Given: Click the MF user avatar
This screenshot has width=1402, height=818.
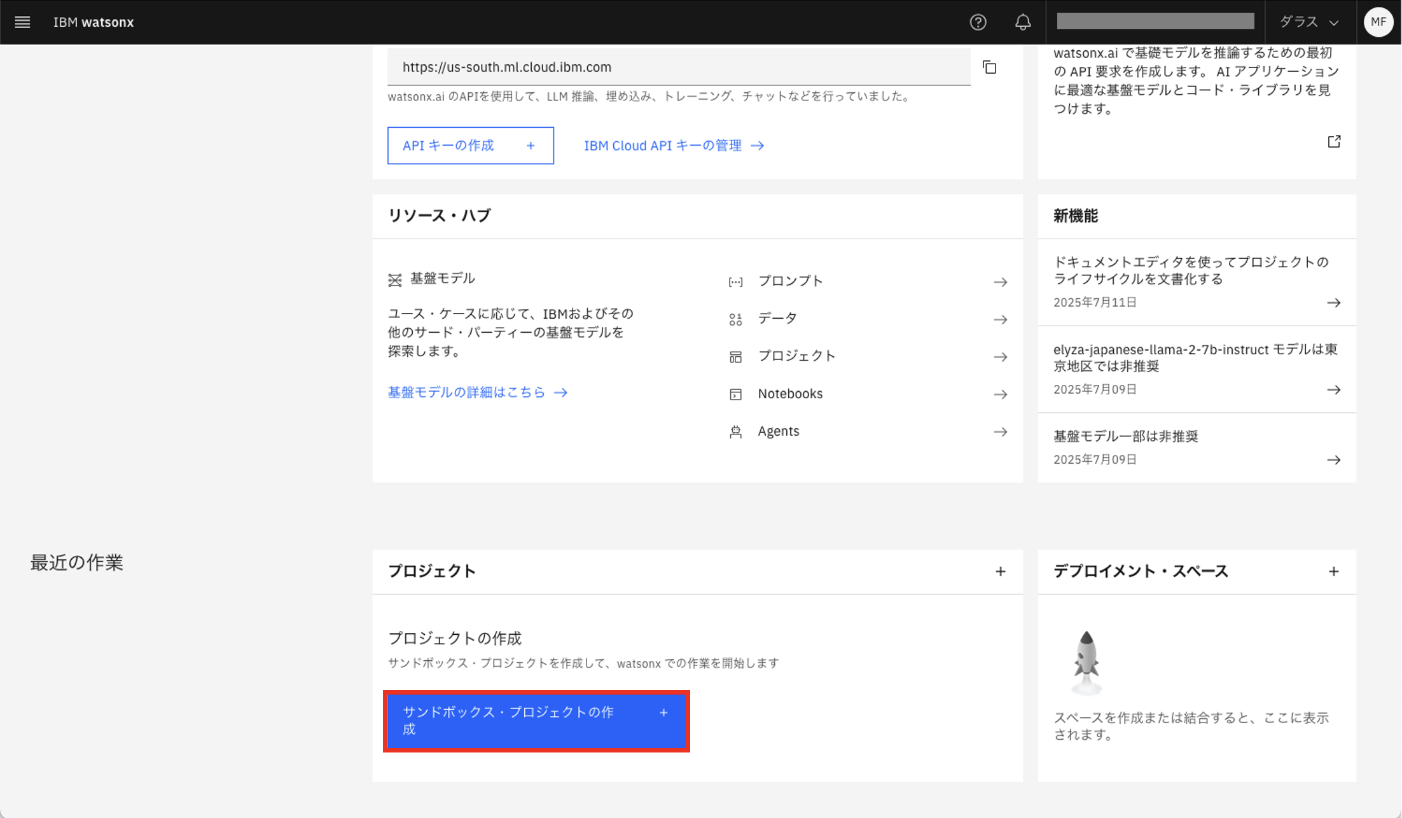Looking at the screenshot, I should (1378, 22).
